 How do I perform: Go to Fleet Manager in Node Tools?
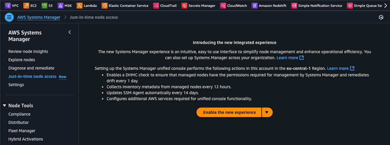tap(22, 131)
